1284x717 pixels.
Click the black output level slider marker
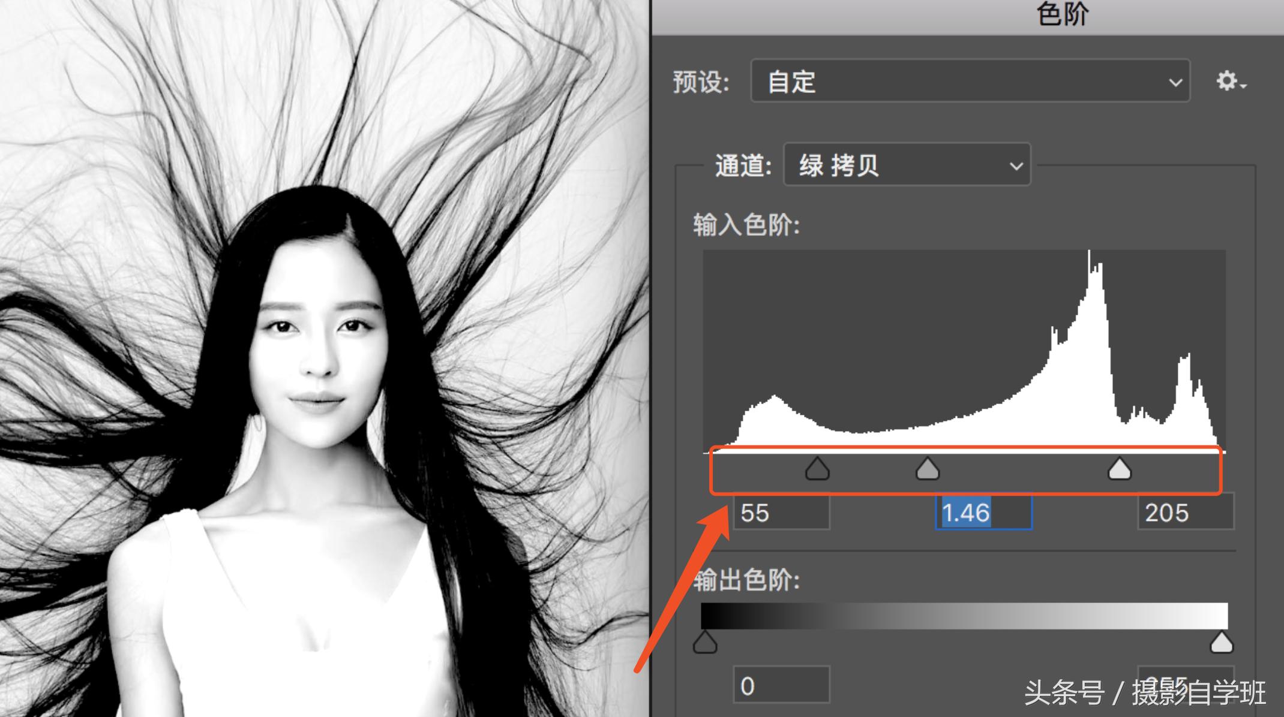point(705,643)
